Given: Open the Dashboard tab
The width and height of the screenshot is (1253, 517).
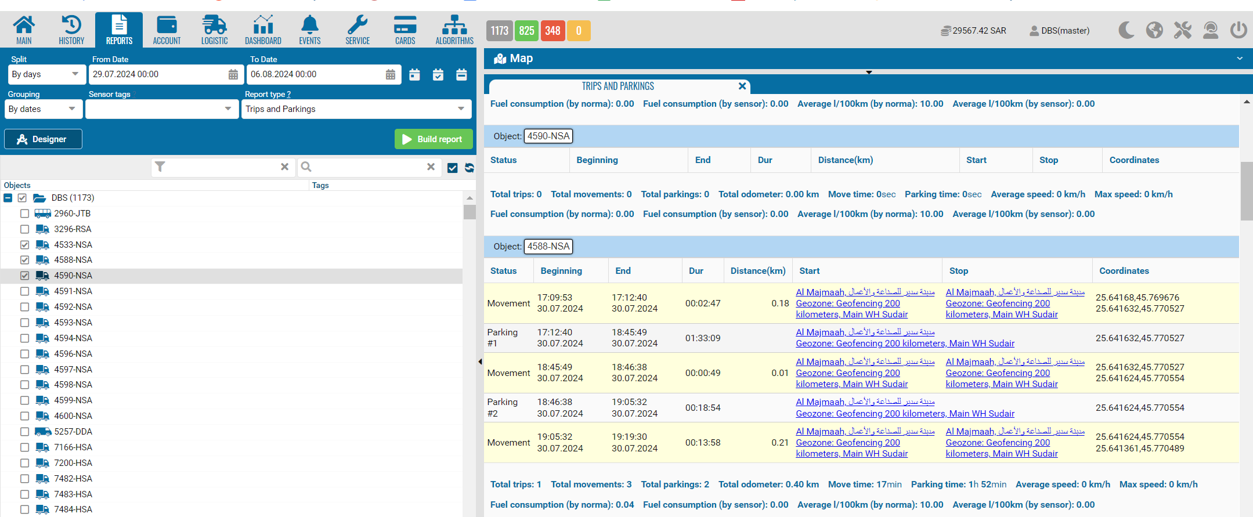Looking at the screenshot, I should pyautogui.click(x=263, y=30).
